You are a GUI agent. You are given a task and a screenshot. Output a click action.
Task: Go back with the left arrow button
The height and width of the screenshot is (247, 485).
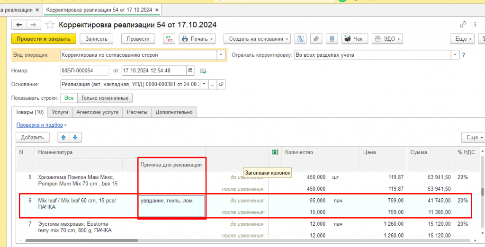(19, 25)
